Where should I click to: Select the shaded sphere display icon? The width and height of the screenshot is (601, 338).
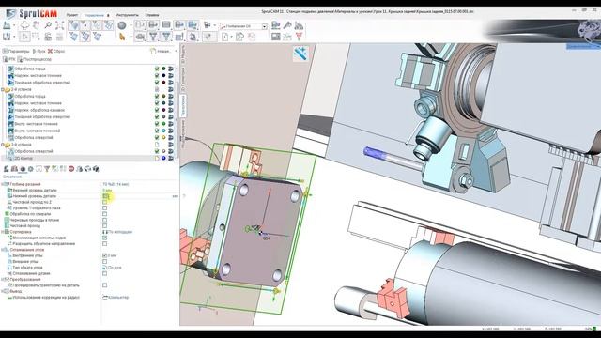coord(122,25)
